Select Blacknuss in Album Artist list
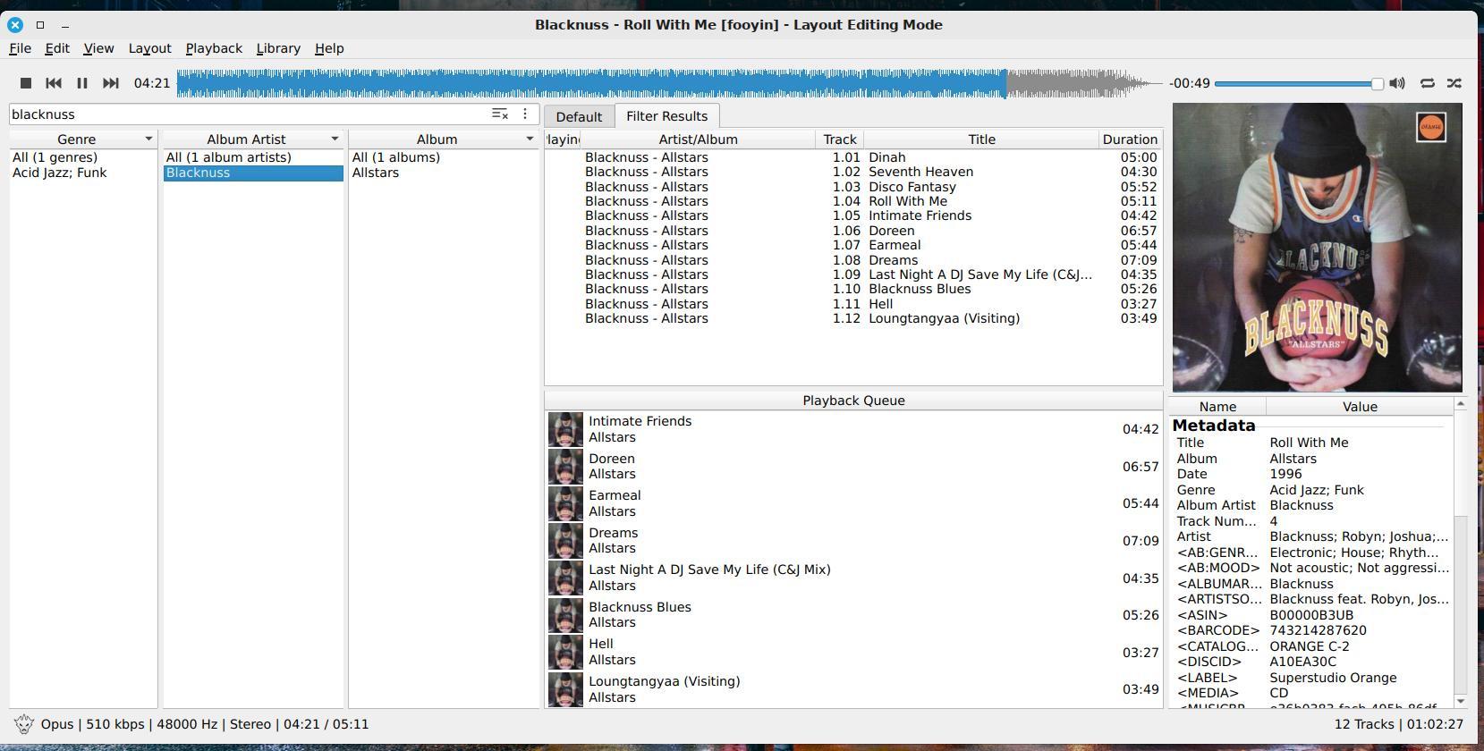Image resolution: width=1484 pixels, height=751 pixels. tap(253, 173)
